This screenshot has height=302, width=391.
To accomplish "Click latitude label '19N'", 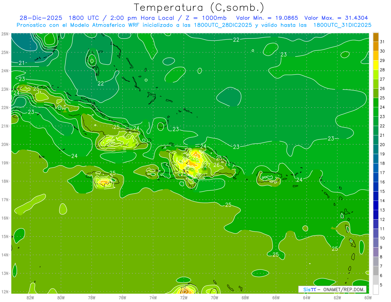I will (5, 163).
